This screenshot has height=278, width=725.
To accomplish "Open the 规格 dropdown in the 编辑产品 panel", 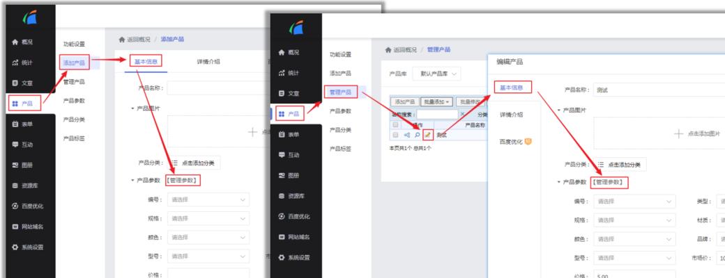I will 634,220.
